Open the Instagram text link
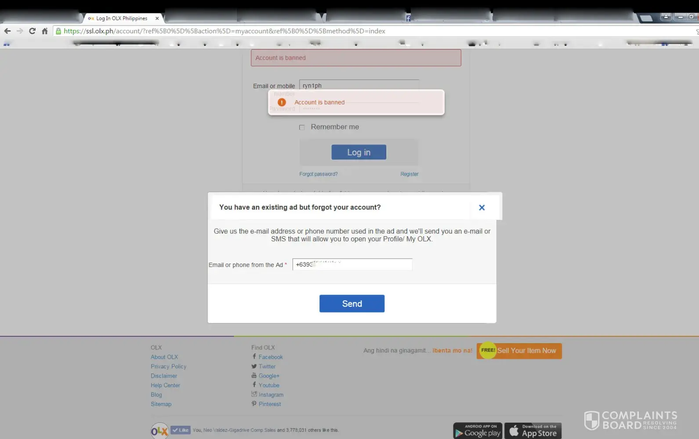Screen dimensions: 699x439 [271, 395]
